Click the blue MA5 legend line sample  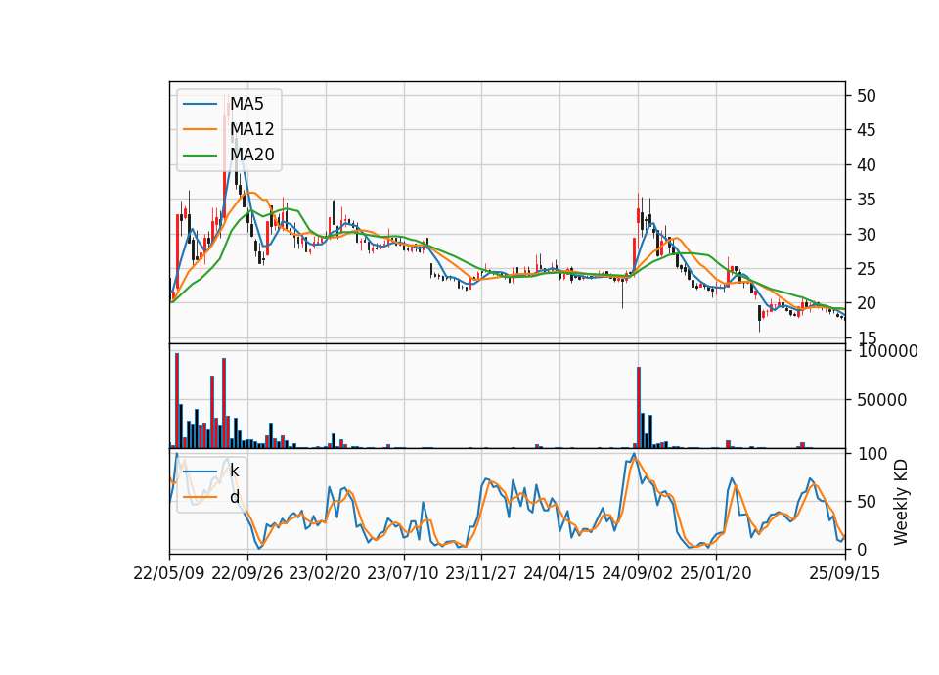pyautogui.click(x=200, y=104)
